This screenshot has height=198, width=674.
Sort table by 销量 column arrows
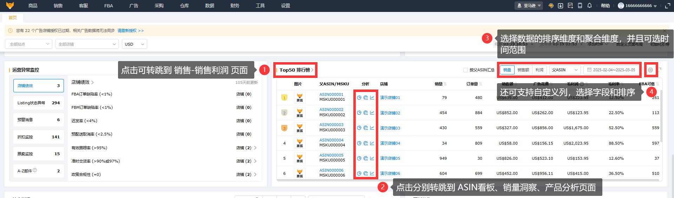click(x=445, y=84)
